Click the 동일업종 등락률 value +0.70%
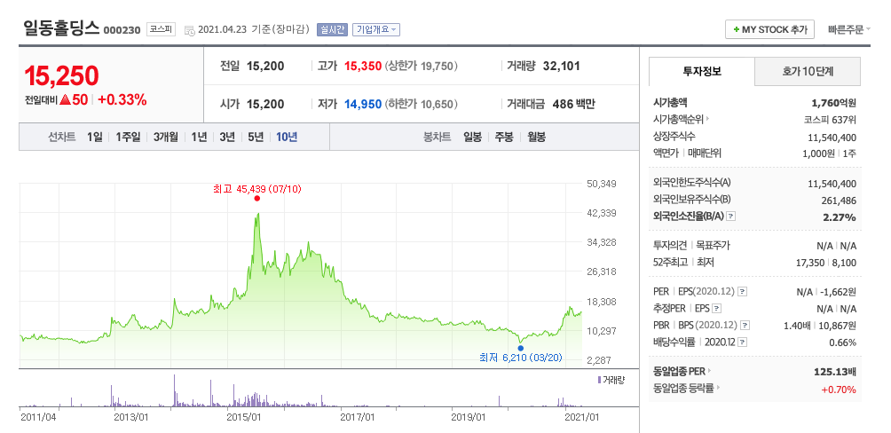 [x=839, y=390]
